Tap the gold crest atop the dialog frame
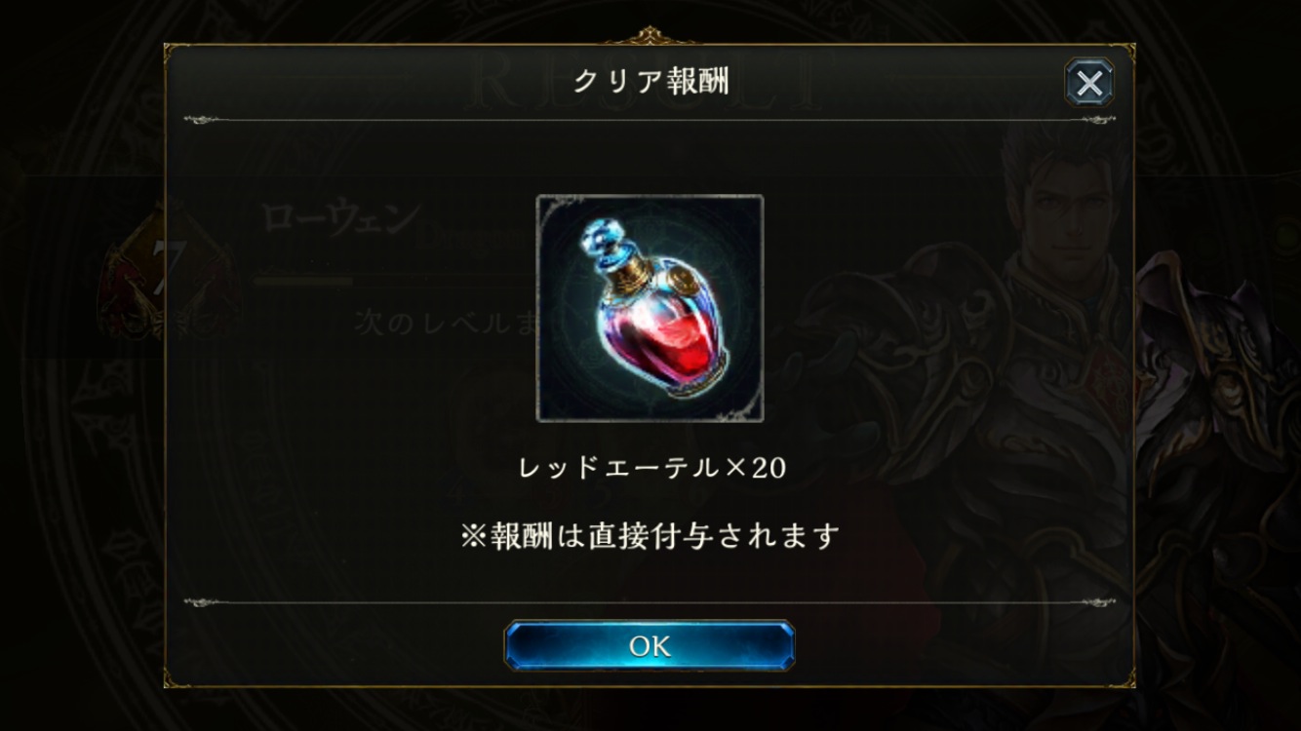Viewport: 1301px width, 731px height. coord(650,37)
